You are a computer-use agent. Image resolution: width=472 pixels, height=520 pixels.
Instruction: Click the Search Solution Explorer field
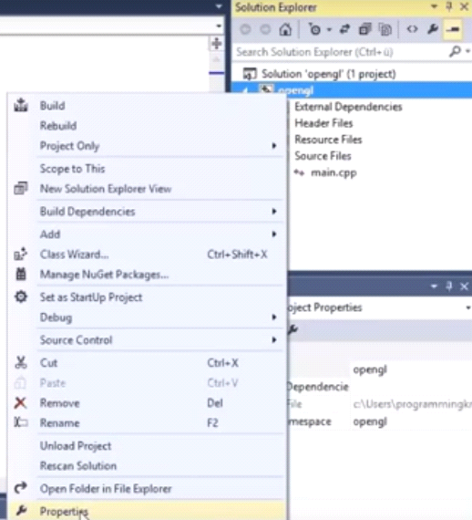point(341,52)
